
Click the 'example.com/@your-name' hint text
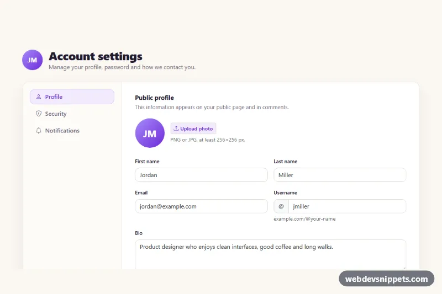point(304,219)
